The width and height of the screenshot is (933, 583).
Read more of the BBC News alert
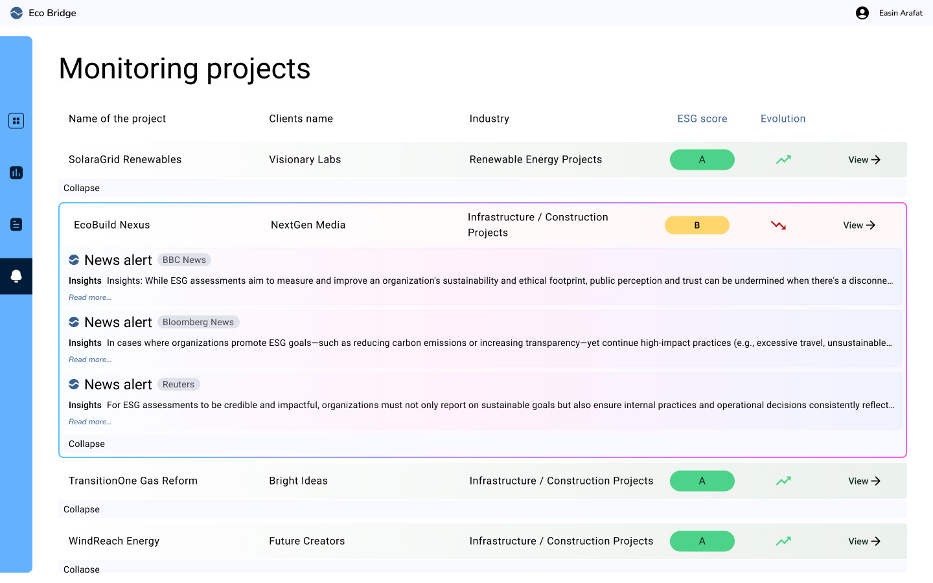click(90, 297)
